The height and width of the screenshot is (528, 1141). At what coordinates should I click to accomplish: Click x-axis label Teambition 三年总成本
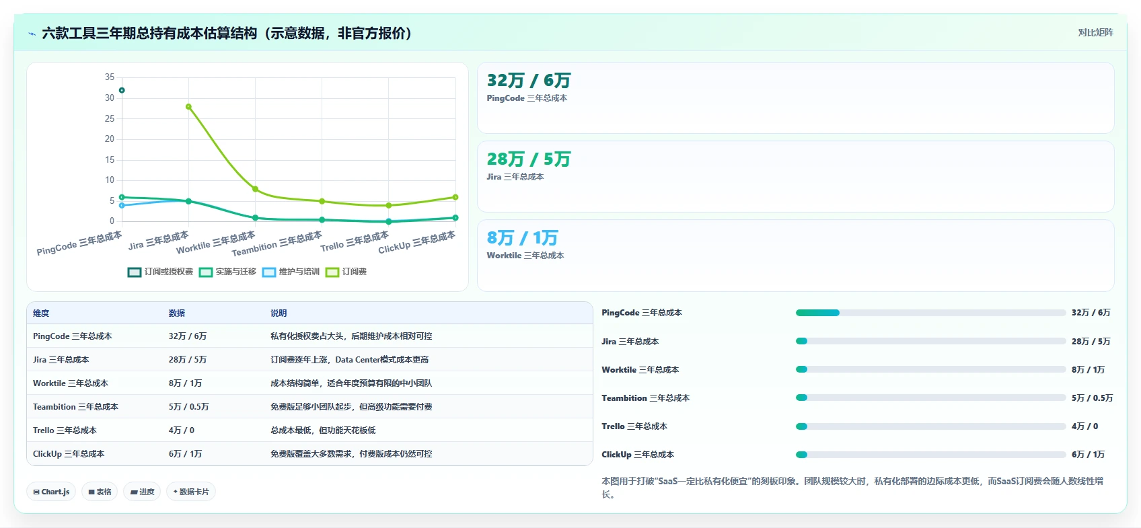(x=277, y=243)
